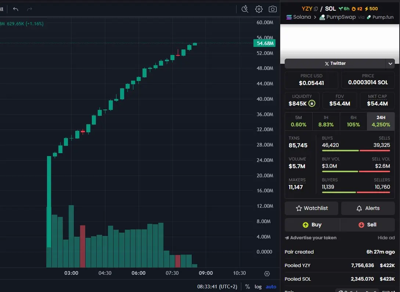The height and width of the screenshot is (292, 400).
Task: Click the SELLERS 10,760 value
Action: 382,187
